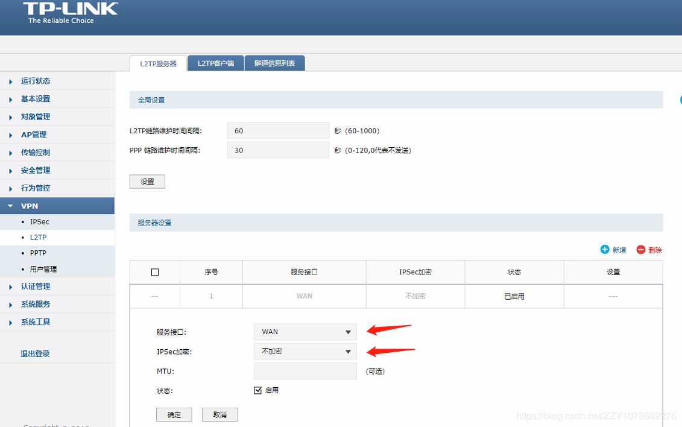The height and width of the screenshot is (427, 682).
Task: Open the 系统服务 section
Action: click(x=36, y=304)
